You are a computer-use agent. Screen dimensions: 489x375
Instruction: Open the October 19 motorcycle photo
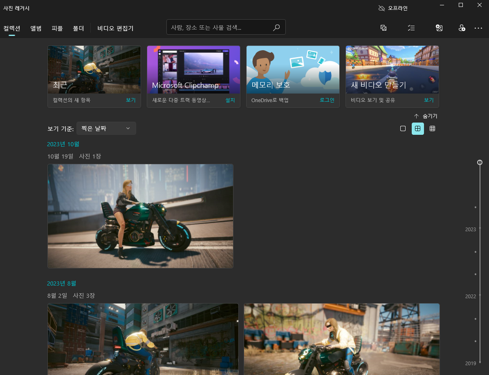click(140, 216)
